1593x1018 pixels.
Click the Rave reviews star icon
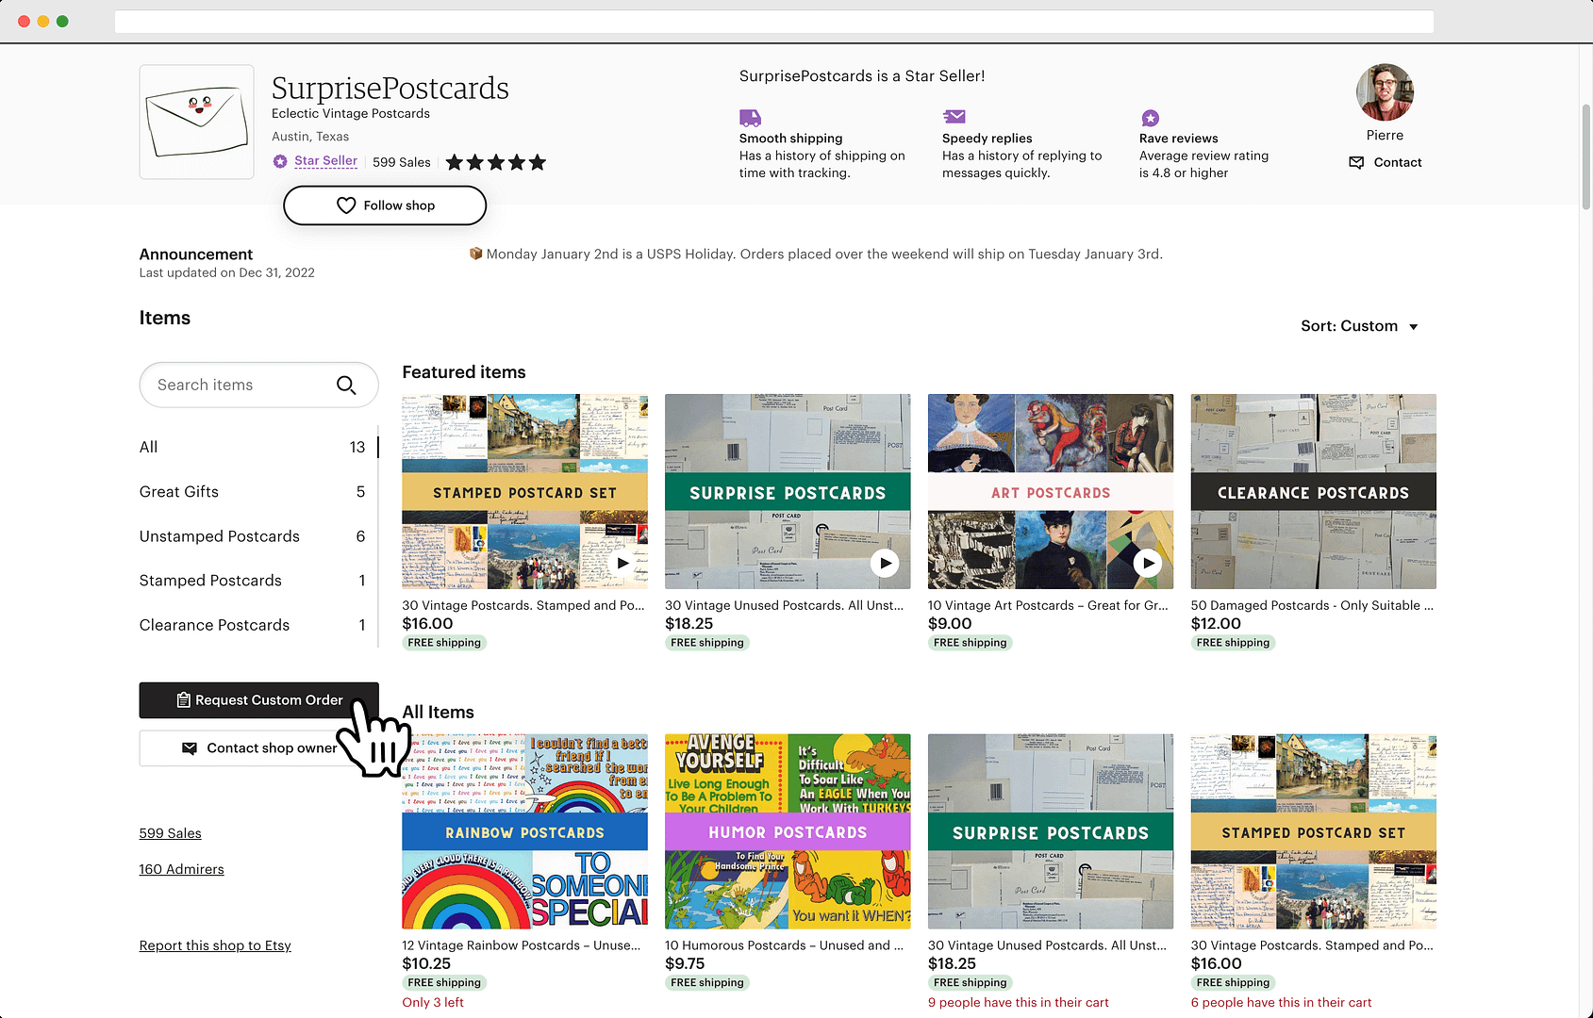(1150, 118)
